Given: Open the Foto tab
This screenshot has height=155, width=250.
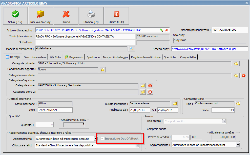Looking at the screenshot, I should (x=55, y=57).
